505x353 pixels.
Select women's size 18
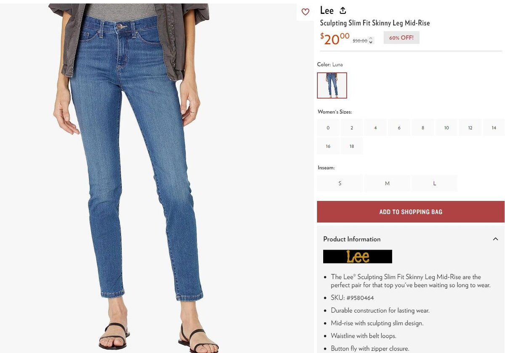[x=352, y=146]
